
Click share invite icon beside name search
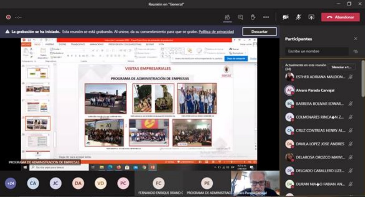pyautogui.click(x=355, y=51)
